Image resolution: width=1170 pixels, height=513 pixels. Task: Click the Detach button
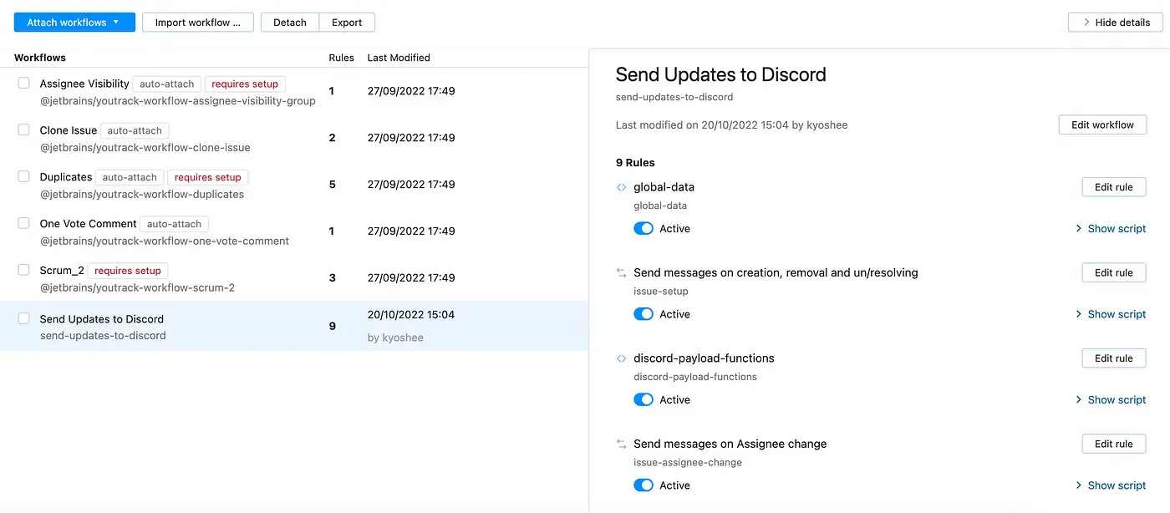290,23
